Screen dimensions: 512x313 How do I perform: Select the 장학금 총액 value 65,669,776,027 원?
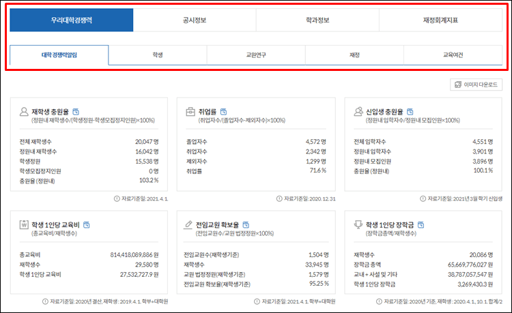tap(470, 265)
